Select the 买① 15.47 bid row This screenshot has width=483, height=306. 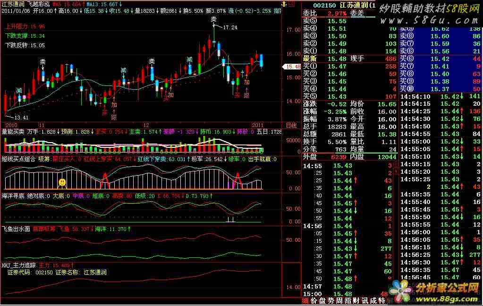[350, 66]
